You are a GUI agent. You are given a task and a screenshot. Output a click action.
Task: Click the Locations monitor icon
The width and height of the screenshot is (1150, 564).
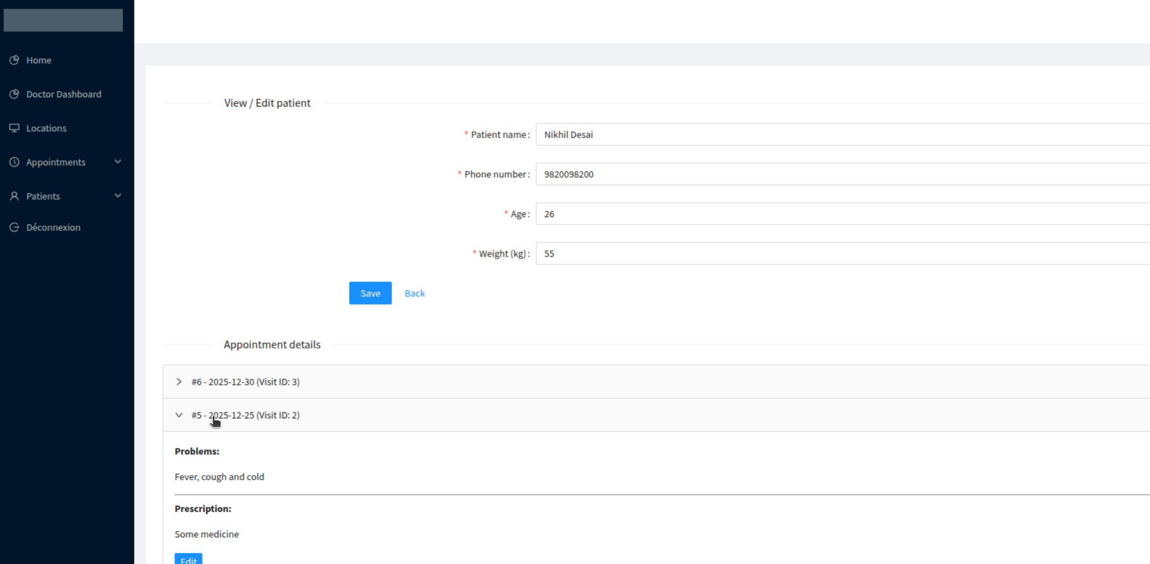[x=14, y=128]
